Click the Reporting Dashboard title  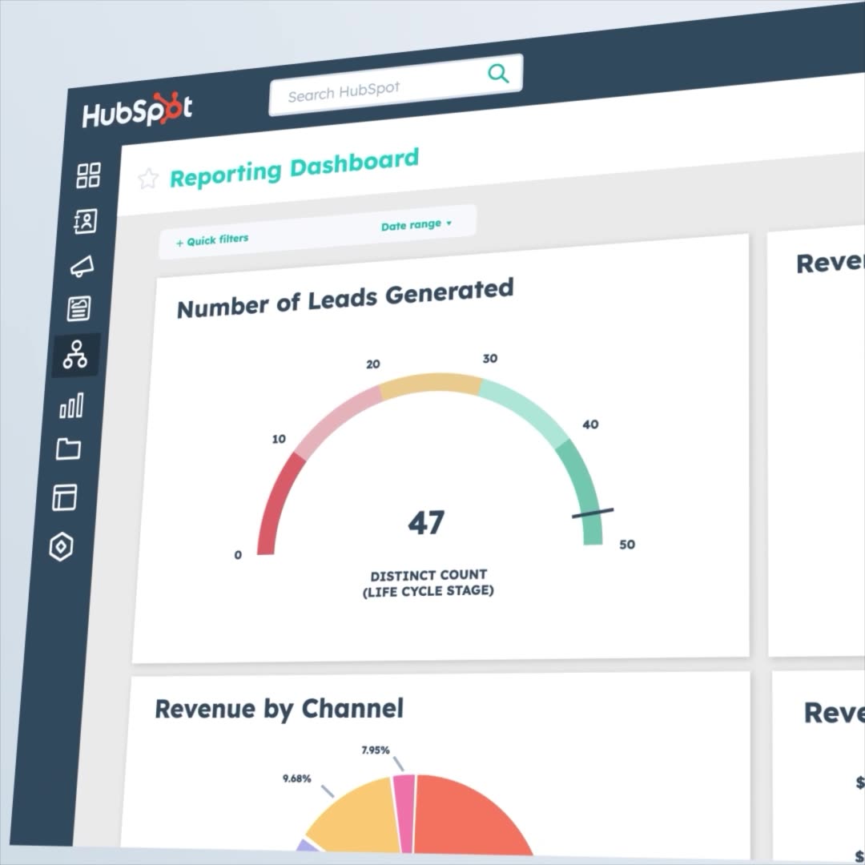pos(294,168)
